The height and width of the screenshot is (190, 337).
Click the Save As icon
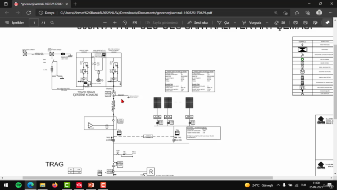[315, 23]
